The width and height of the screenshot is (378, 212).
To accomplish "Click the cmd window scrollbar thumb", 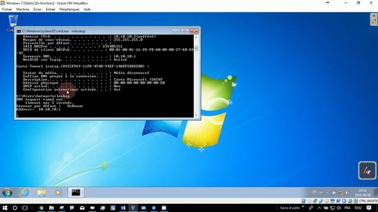I will pos(196,48).
